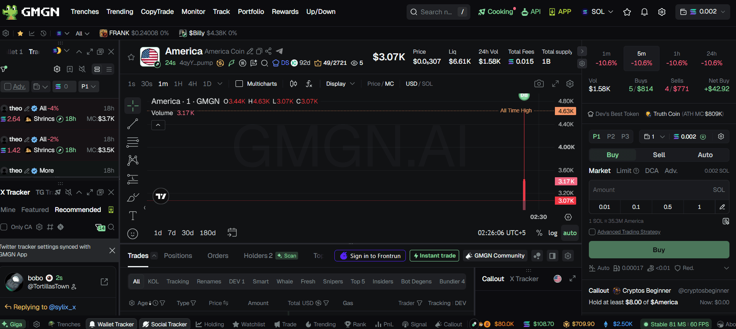Select the 0.5 SOL quick amount

point(668,207)
